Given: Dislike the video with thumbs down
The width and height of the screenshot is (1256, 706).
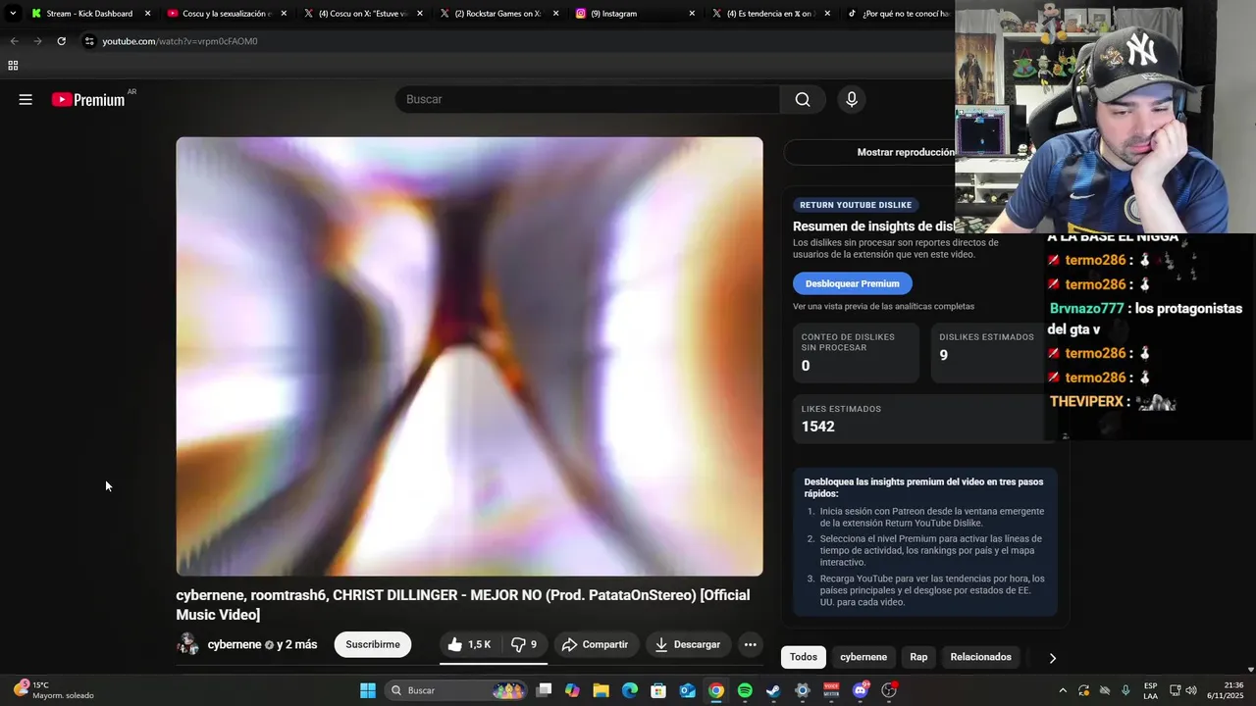Looking at the screenshot, I should point(524,644).
